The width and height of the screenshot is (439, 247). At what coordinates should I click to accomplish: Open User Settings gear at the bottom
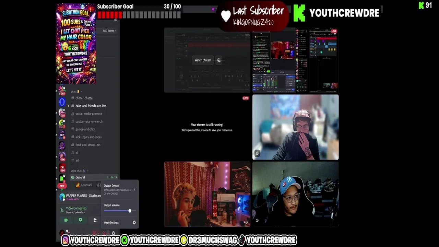(x=114, y=233)
